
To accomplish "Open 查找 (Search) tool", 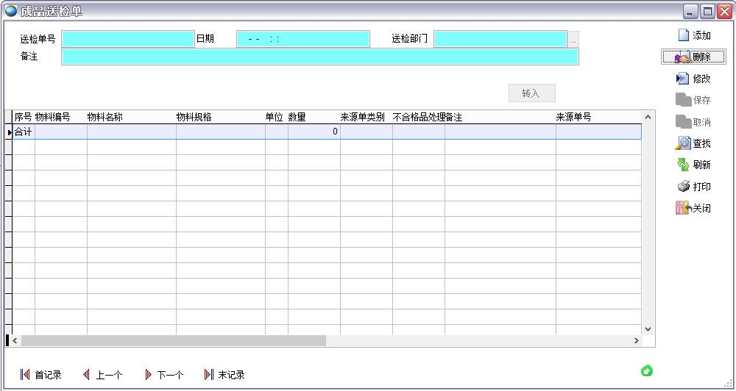I will (683, 143).
